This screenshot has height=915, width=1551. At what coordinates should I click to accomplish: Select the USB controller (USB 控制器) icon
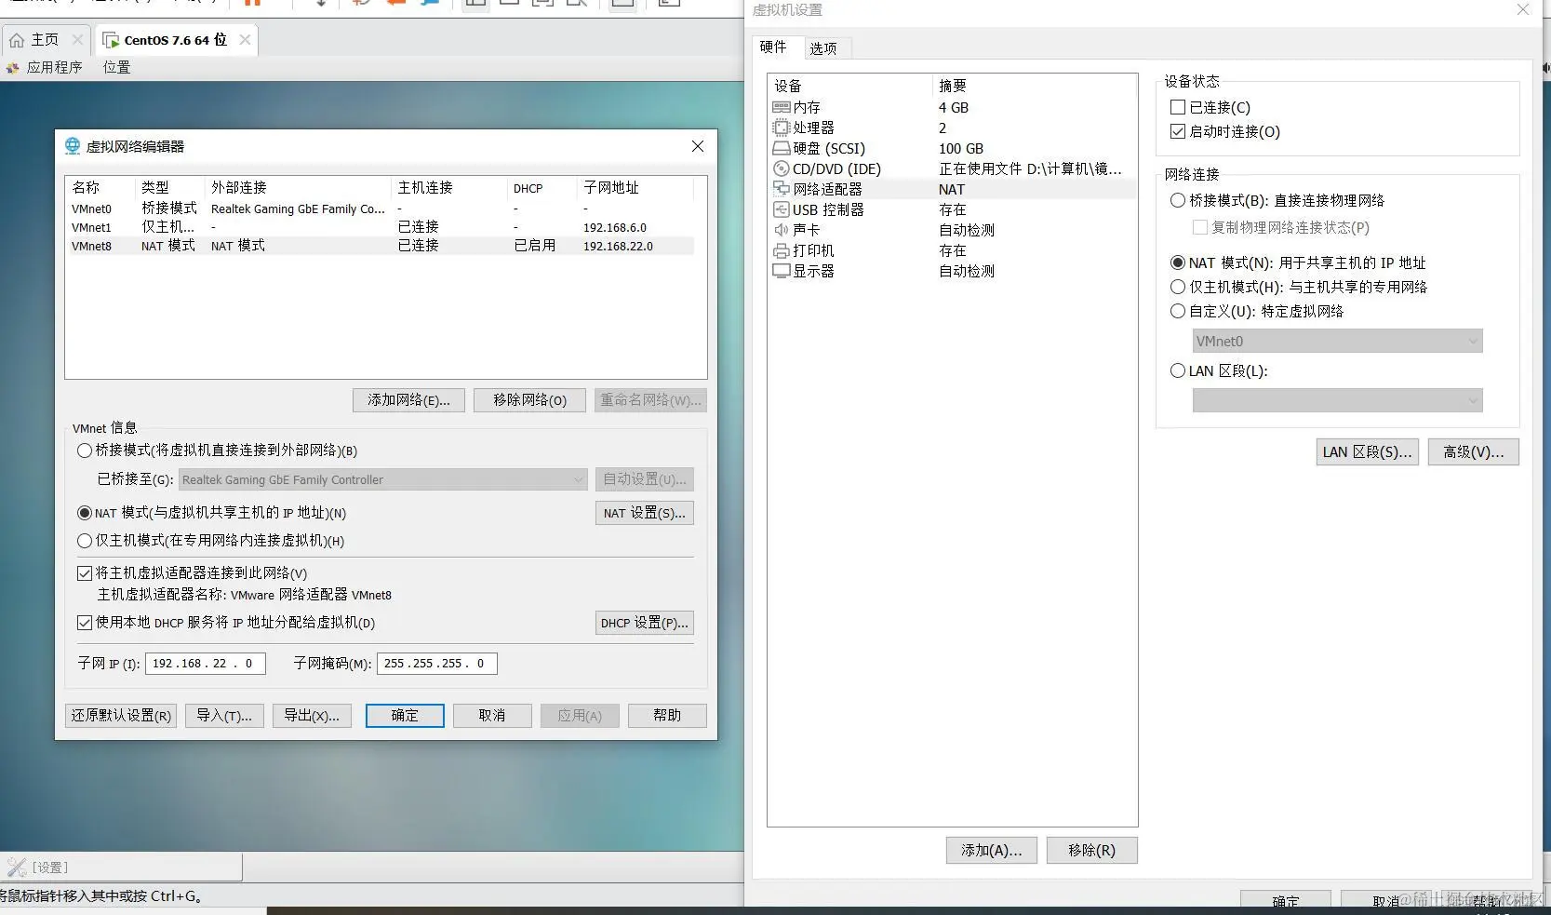pyautogui.click(x=782, y=209)
